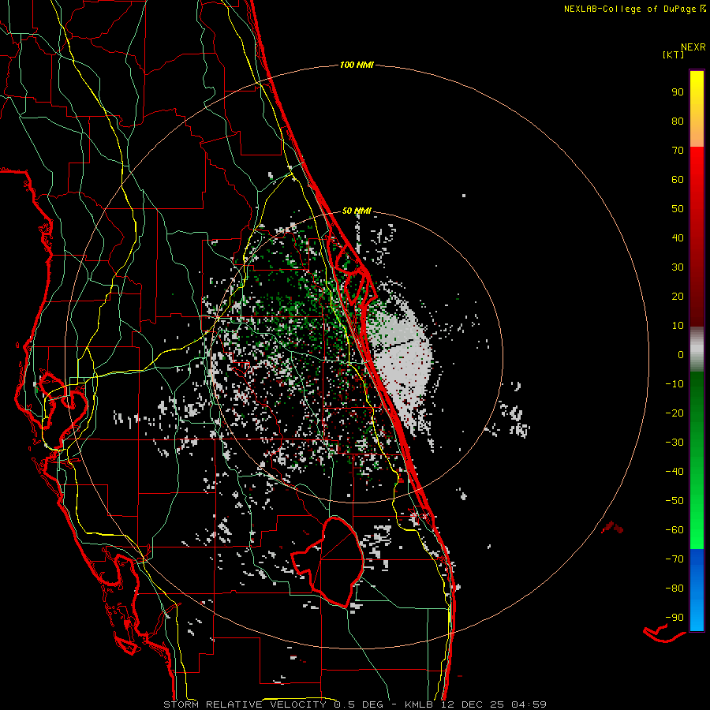Image resolution: width=710 pixels, height=710 pixels.
Task: Click the -80 value on the velocity scale
Action: 674,589
